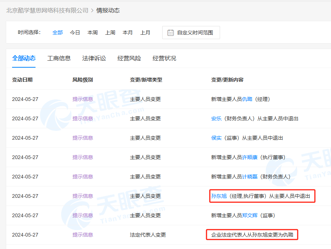Click 提示信息 in the 法定代表人变更 row
The image size is (331, 249).
83,235
